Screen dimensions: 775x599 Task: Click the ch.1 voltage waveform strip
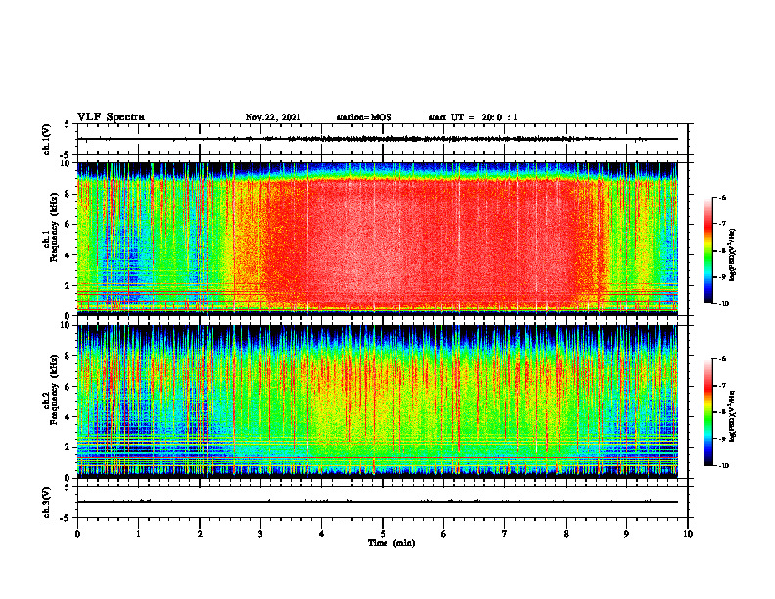coord(383,139)
